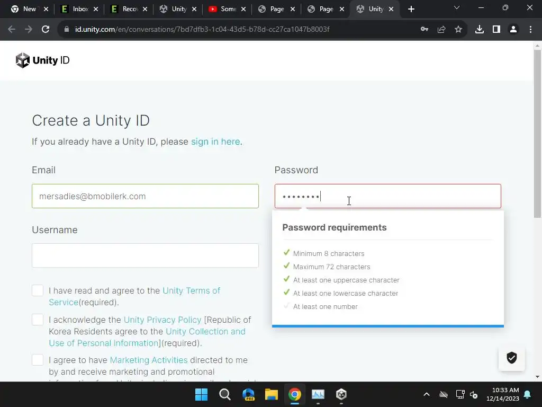Expand the tab search dropdown arrow
542x407 pixels.
(457, 8)
